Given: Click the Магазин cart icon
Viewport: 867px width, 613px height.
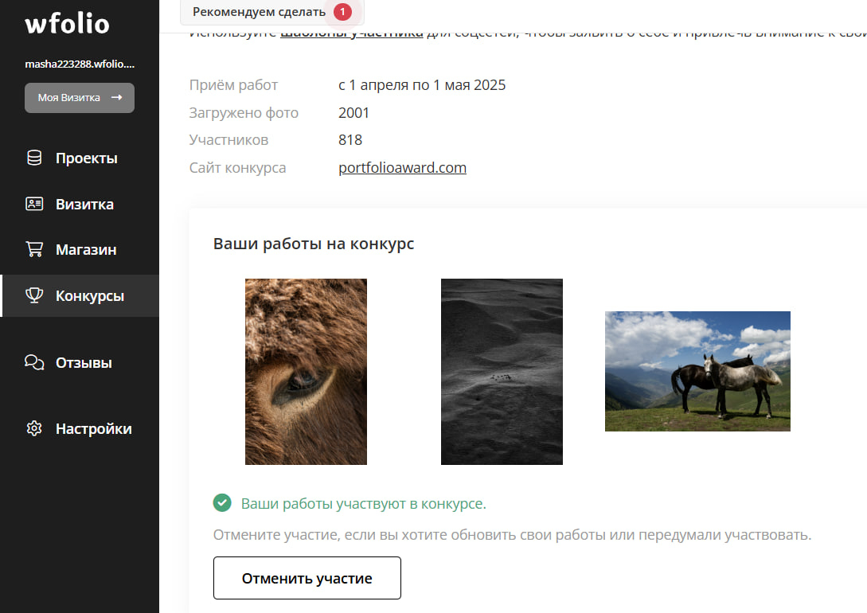Looking at the screenshot, I should click(x=34, y=249).
